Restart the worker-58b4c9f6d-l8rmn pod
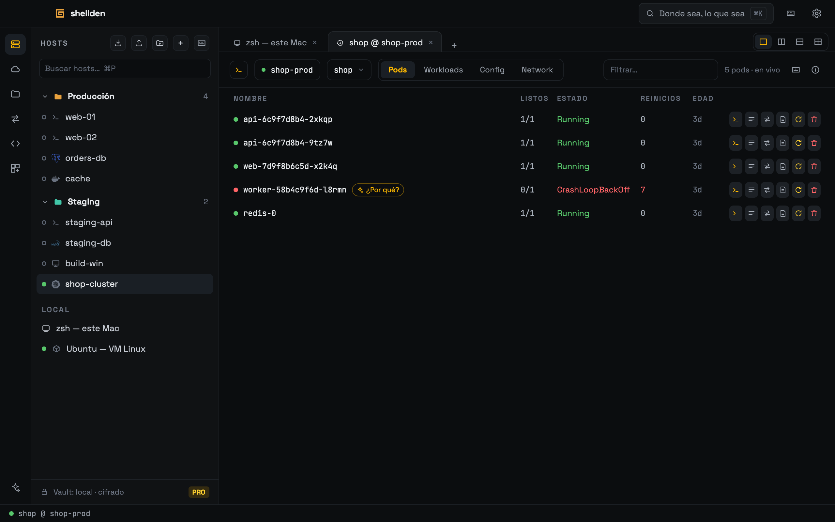This screenshot has width=835, height=522. pyautogui.click(x=798, y=190)
